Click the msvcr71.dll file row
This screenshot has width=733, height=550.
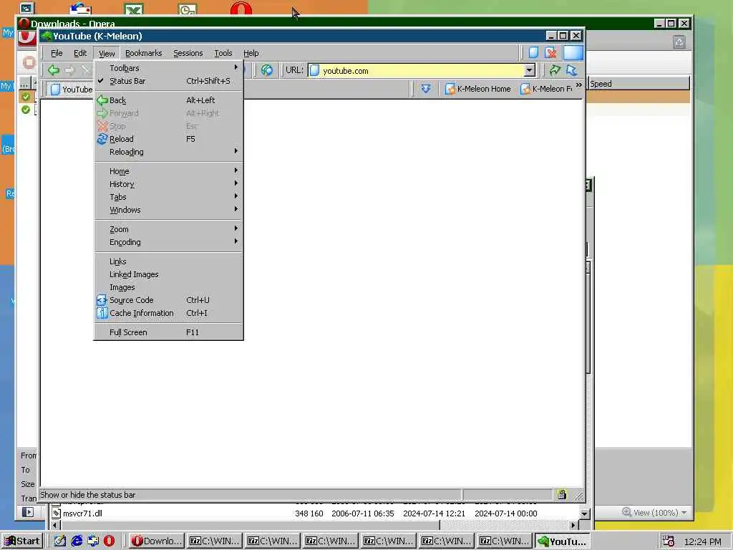[300, 513]
